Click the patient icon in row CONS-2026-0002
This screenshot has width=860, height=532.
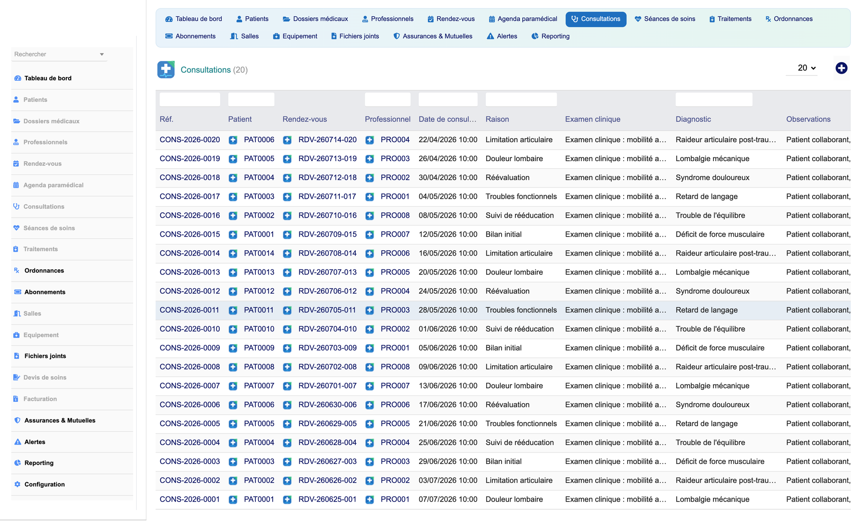233,481
